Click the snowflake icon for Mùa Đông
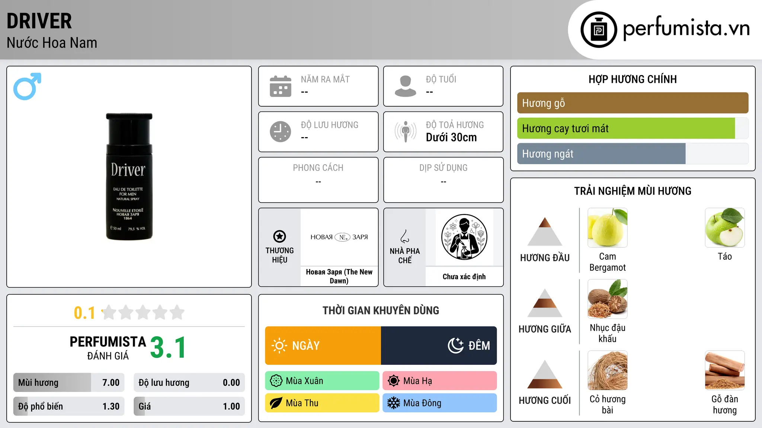The width and height of the screenshot is (762, 428). (393, 403)
